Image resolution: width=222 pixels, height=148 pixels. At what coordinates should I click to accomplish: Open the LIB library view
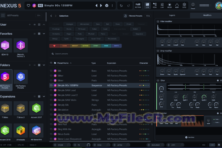point(147,6)
